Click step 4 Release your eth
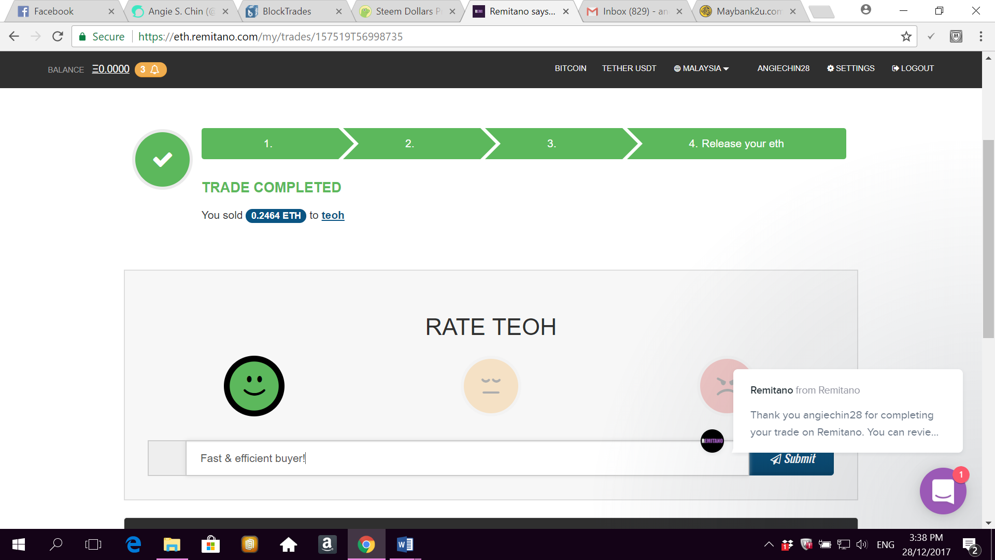 (736, 144)
